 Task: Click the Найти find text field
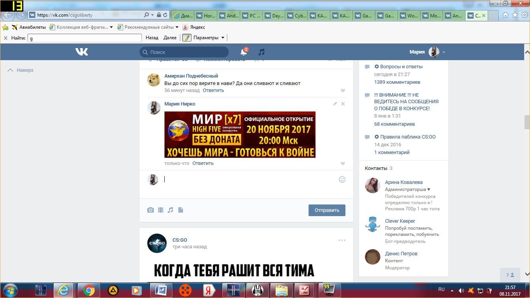(x=85, y=38)
